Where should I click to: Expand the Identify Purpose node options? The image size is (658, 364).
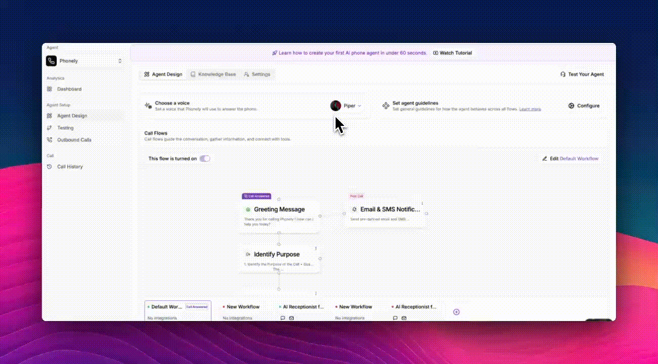[x=315, y=249]
